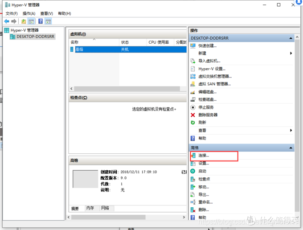The image size is (303, 230).
Task: Click the Forward arrow in the toolbar
Action: [x=14, y=21]
